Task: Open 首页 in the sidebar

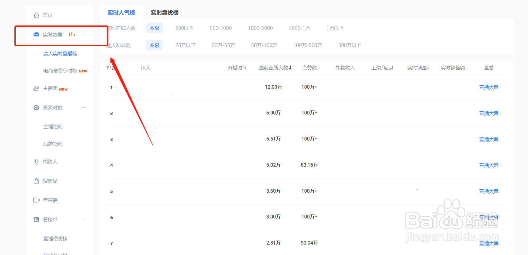Action: [x=48, y=15]
